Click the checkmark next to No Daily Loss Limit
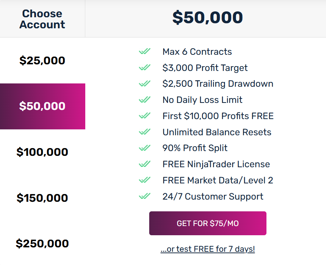 click(144, 100)
